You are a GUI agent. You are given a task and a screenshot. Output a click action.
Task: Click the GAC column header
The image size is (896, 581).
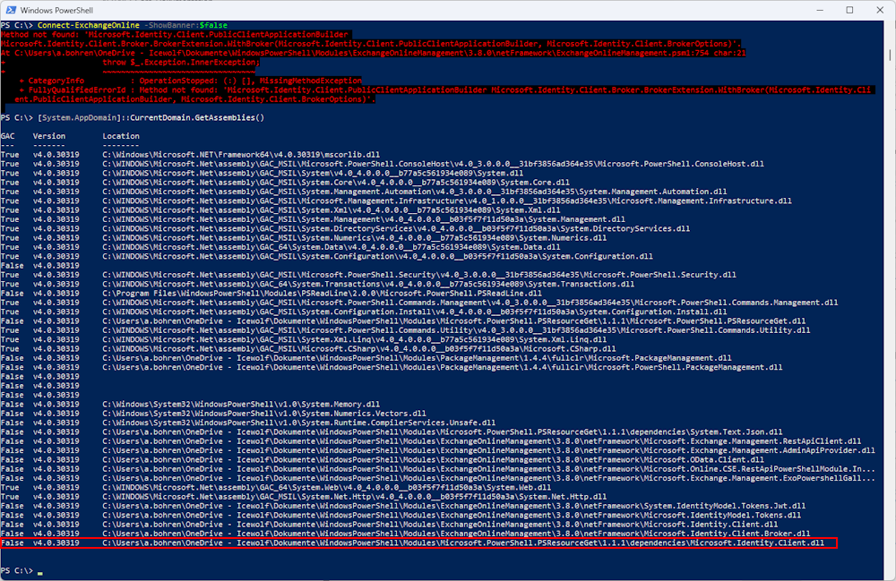tap(7, 136)
